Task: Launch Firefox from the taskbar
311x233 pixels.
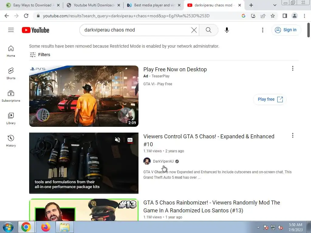Action: (46, 227)
